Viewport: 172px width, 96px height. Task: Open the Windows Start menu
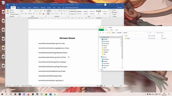2,94
